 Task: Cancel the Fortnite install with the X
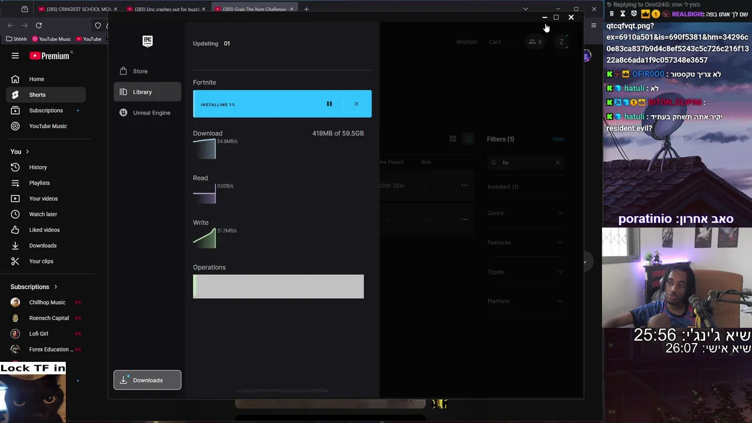(356, 104)
